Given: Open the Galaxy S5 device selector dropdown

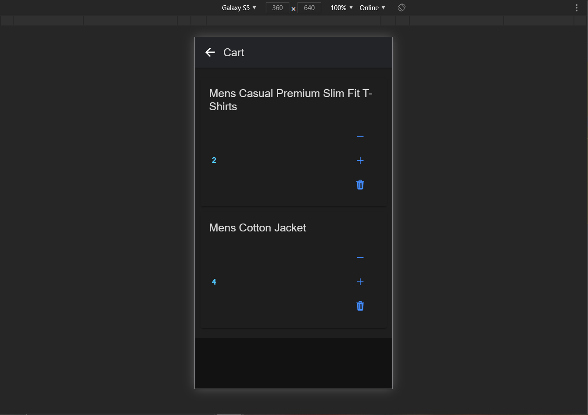Looking at the screenshot, I should click(239, 7).
